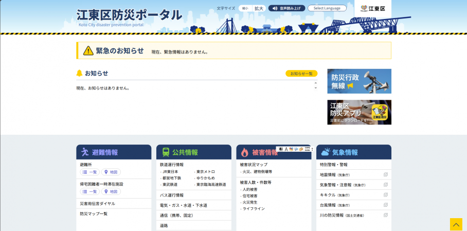Open 電気・ガス・水道・下水道 link
The width and height of the screenshot is (467, 231).
(x=184, y=205)
